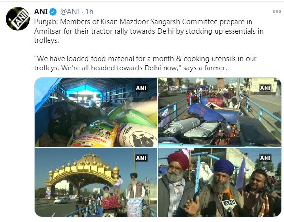This screenshot has height=222, width=284.
Task: Click ANI watermark on golden gate photo
Action: 141,158
